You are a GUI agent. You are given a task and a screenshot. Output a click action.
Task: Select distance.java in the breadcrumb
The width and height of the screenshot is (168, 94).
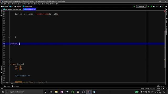tap(27, 6)
